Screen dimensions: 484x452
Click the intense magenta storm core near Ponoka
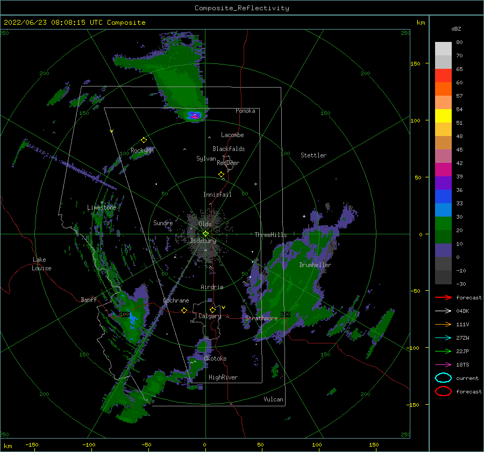click(195, 116)
